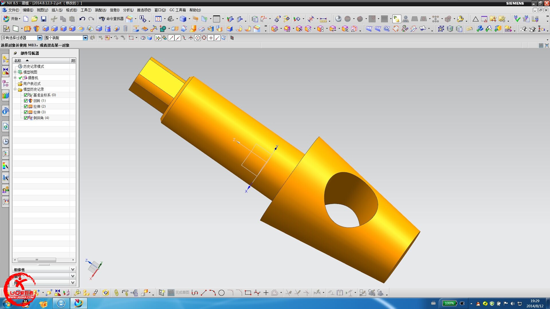Toggle the snap arc center option
Image resolution: width=550 pixels, height=309 pixels.
point(197,38)
